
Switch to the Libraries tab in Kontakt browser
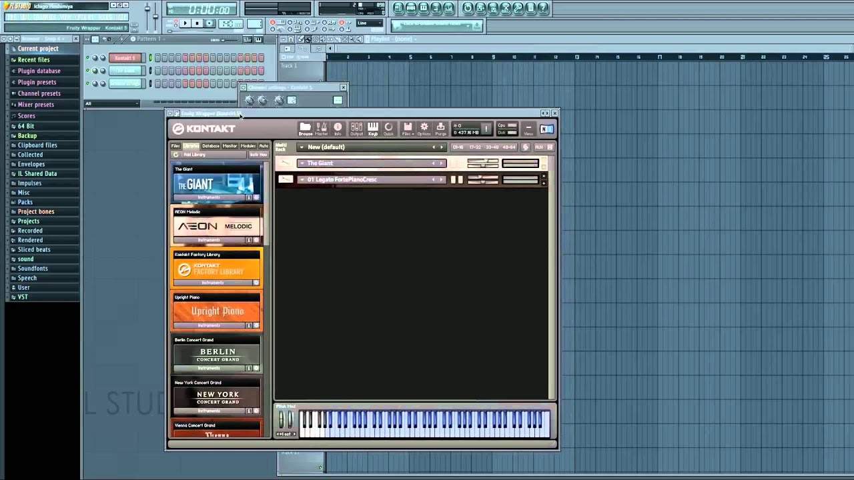[191, 146]
